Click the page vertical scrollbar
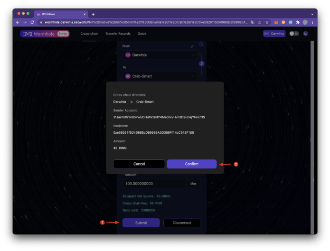Image resolution: width=330 pixels, height=251 pixels. 312,138
